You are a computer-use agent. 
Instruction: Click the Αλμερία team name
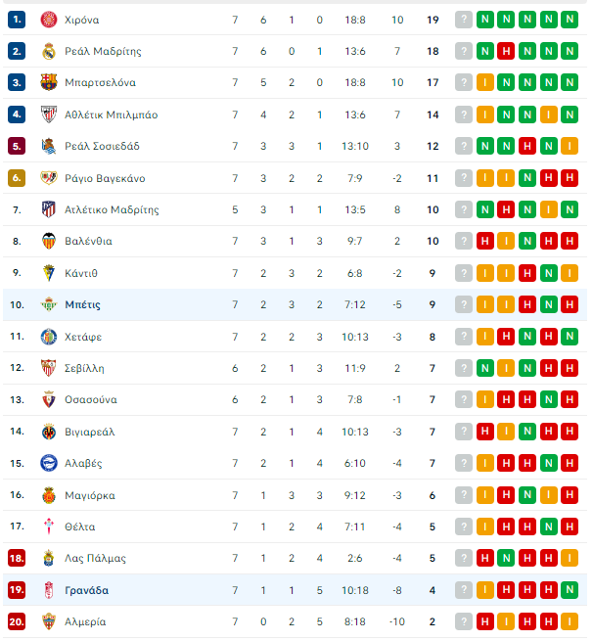[85, 621]
